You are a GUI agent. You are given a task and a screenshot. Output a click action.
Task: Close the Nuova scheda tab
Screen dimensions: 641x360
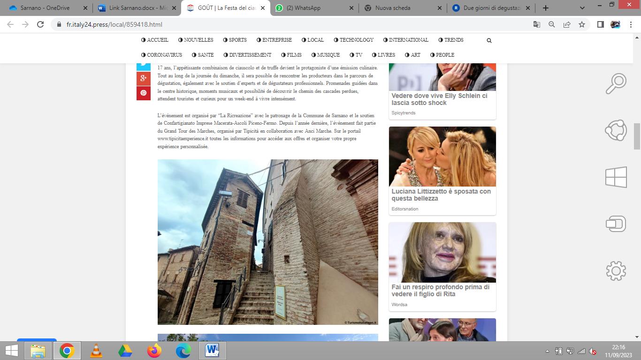[x=440, y=8]
